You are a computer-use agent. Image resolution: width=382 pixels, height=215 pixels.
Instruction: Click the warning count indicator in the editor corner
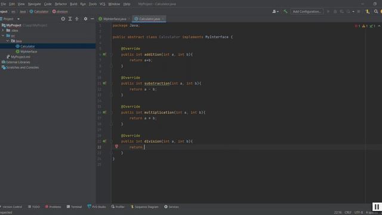[365, 26]
